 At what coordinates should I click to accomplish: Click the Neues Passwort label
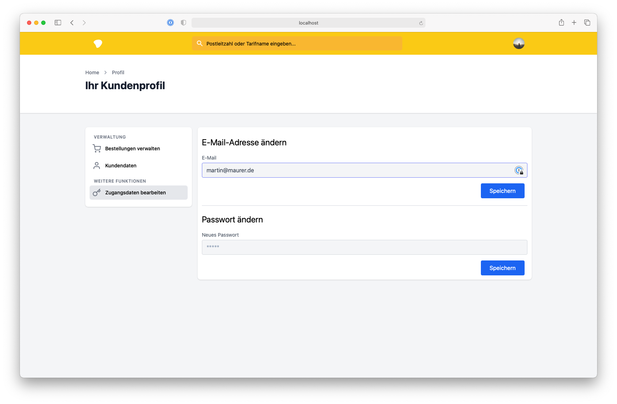pyautogui.click(x=220, y=235)
